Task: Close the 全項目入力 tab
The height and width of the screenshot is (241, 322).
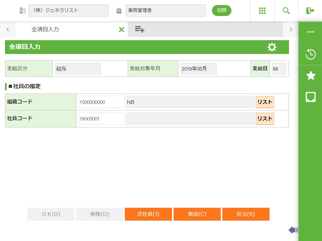Action: 121,29
